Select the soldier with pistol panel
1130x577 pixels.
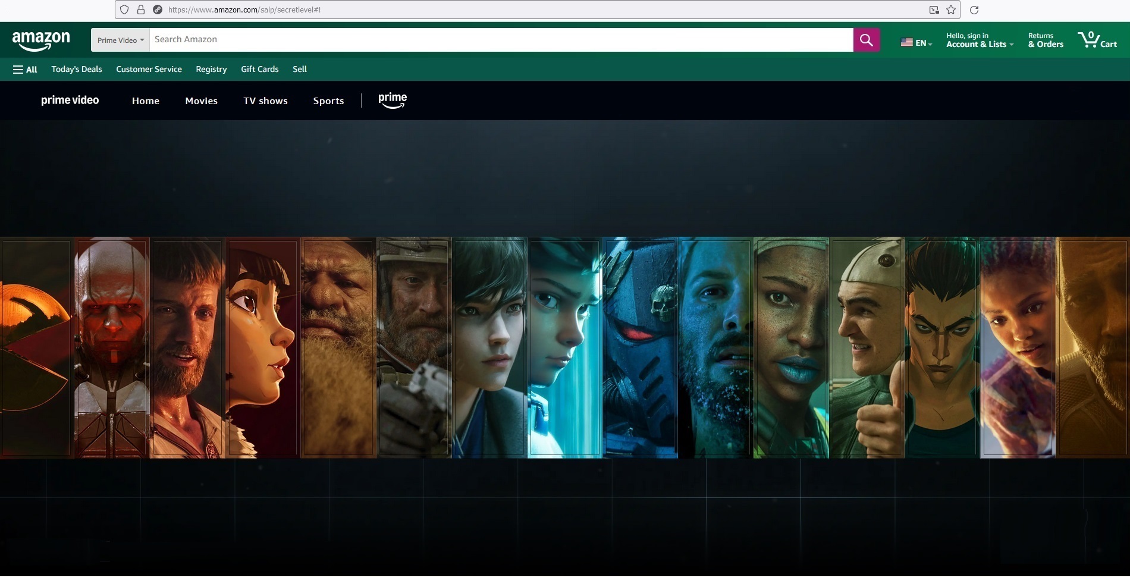pyautogui.click(x=414, y=348)
